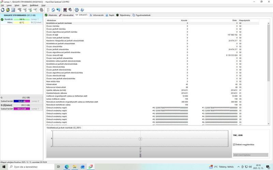Click the globe network toolbar icon
The image size is (273, 170).
point(58,10)
